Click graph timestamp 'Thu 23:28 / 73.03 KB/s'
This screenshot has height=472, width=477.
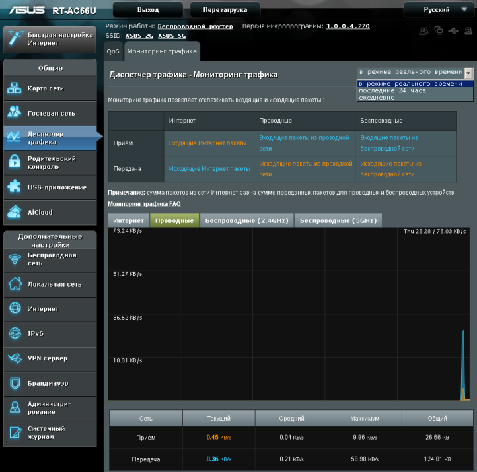pos(435,231)
